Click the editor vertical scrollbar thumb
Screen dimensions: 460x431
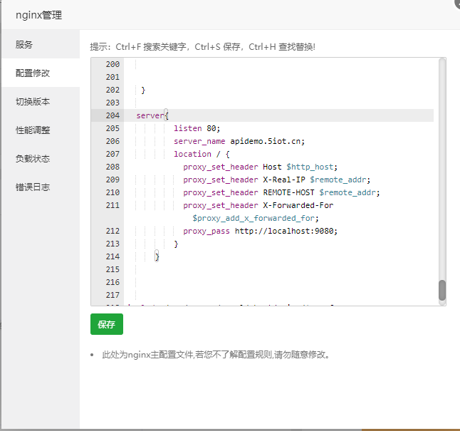(x=441, y=290)
